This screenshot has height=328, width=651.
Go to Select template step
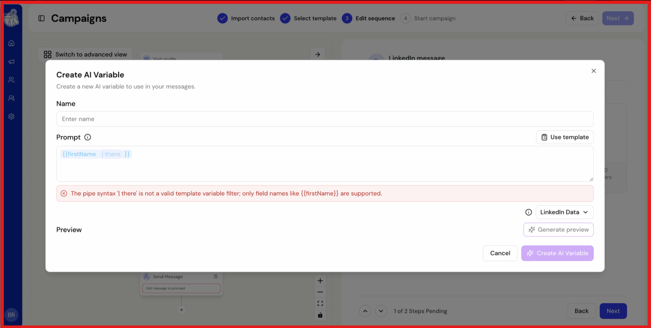click(308, 18)
